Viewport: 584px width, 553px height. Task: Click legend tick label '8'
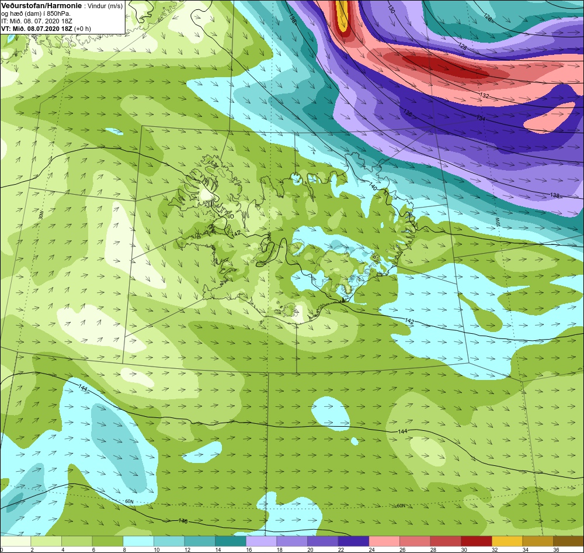point(125,549)
